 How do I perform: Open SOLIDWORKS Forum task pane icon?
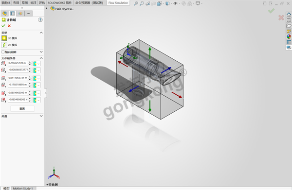point(289,48)
